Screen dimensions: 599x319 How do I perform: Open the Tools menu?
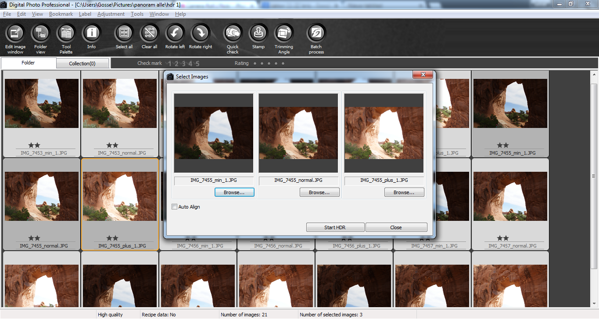point(137,14)
